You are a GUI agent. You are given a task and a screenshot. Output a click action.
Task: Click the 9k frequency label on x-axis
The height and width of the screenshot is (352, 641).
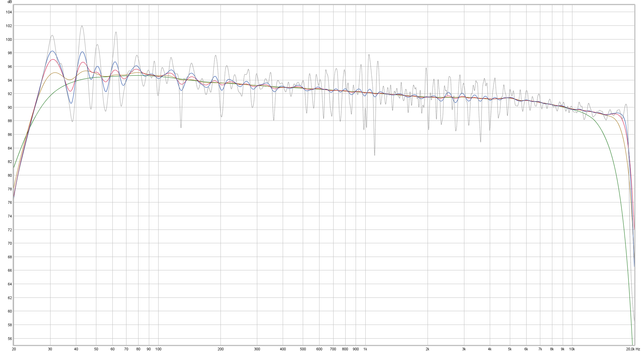click(x=562, y=349)
